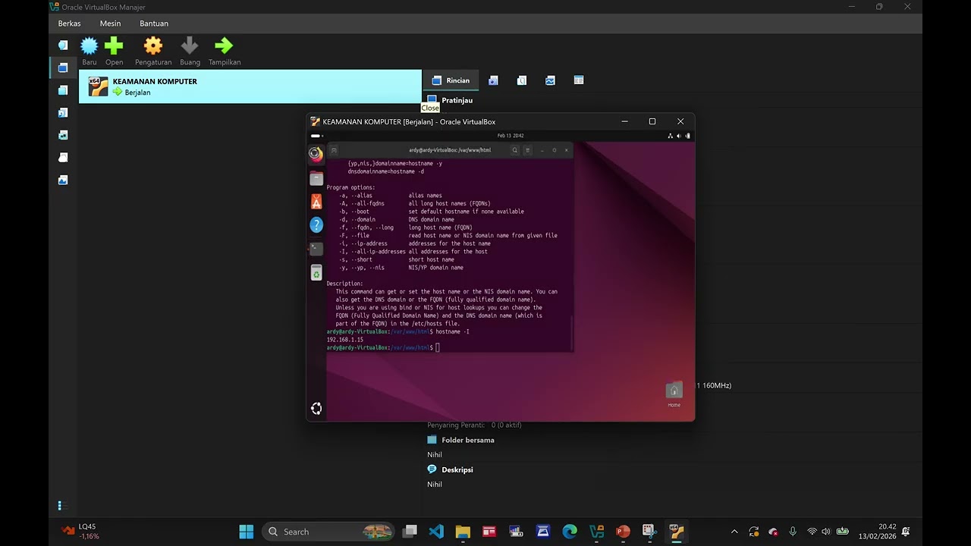
Task: Open Pengaturan gear settings icon
Action: pyautogui.click(x=153, y=46)
